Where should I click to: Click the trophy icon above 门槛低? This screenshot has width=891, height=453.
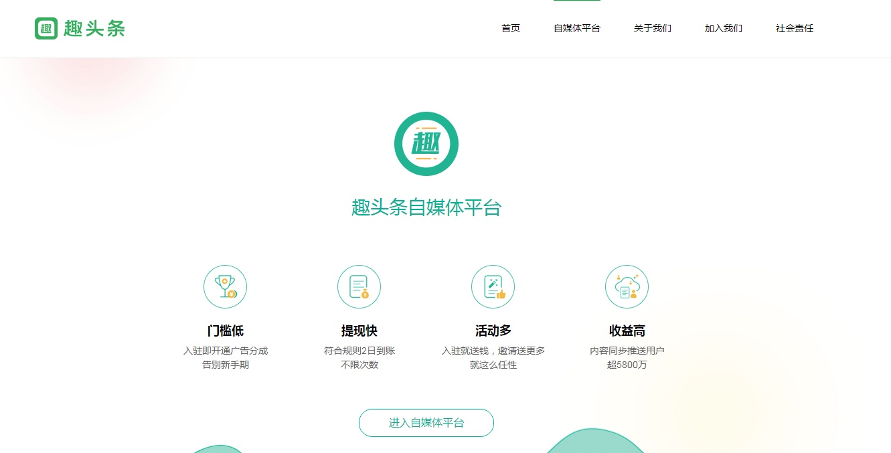(225, 286)
